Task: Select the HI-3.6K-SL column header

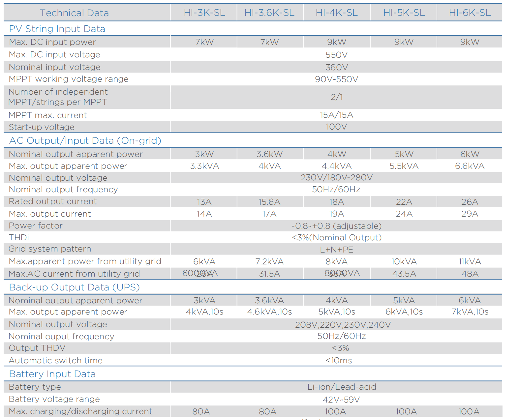Action: click(269, 13)
